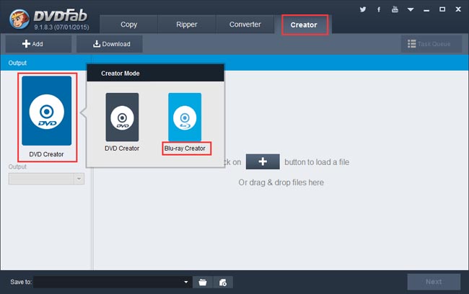Open the title bar dropdown menu arrow
469x294 pixels.
pyautogui.click(x=411, y=9)
